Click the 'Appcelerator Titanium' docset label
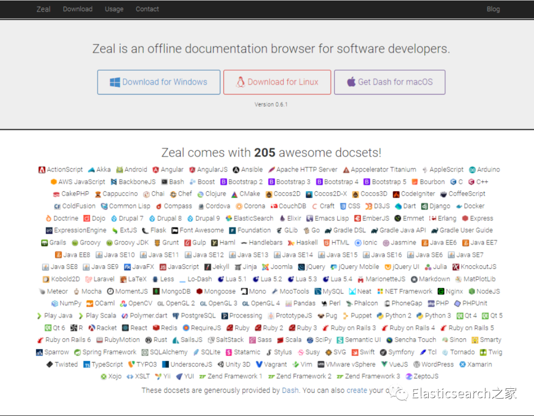This screenshot has width=534, height=416. tap(384, 169)
